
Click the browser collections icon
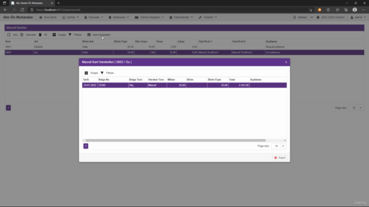point(346,10)
